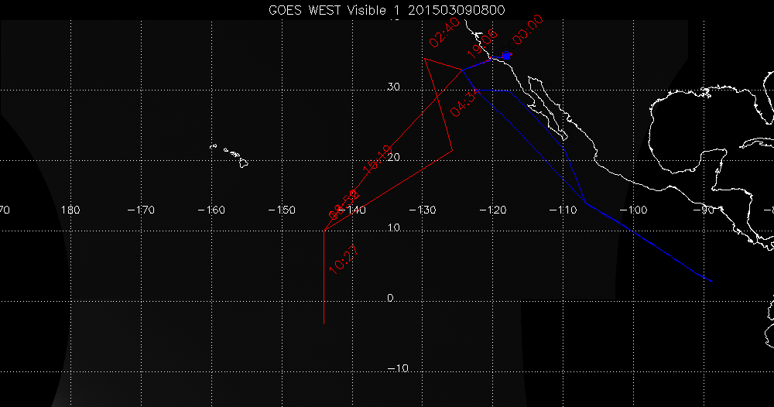Click the -120 longitude label
The image size is (774, 407).
(492, 210)
